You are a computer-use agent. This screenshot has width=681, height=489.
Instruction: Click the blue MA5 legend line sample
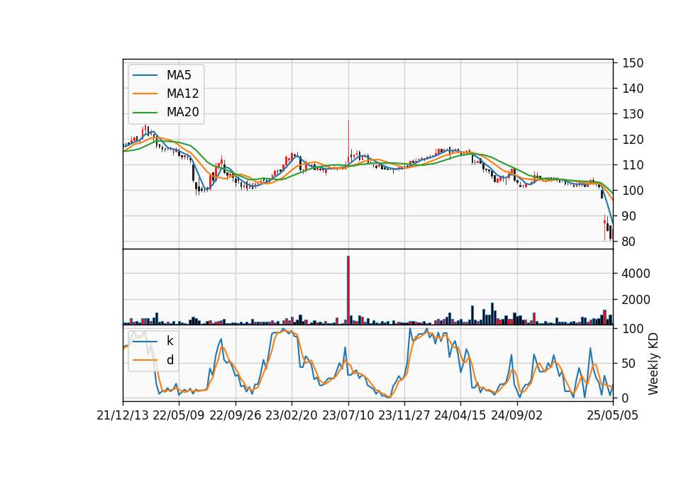[x=145, y=75]
